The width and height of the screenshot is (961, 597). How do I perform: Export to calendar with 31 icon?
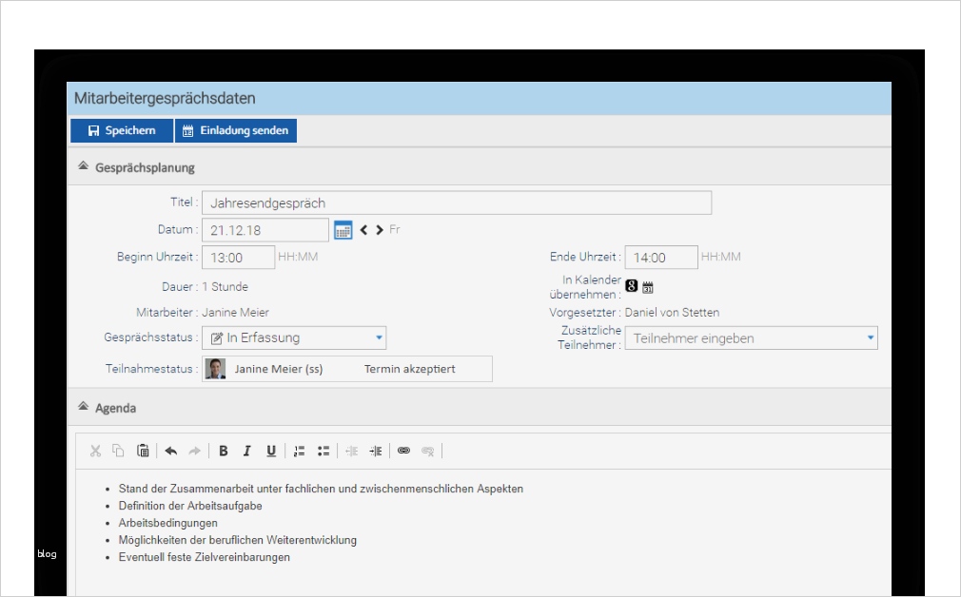coord(648,287)
